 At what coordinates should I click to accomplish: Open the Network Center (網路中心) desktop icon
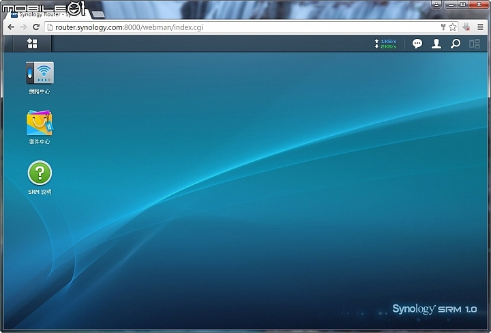click(x=40, y=78)
